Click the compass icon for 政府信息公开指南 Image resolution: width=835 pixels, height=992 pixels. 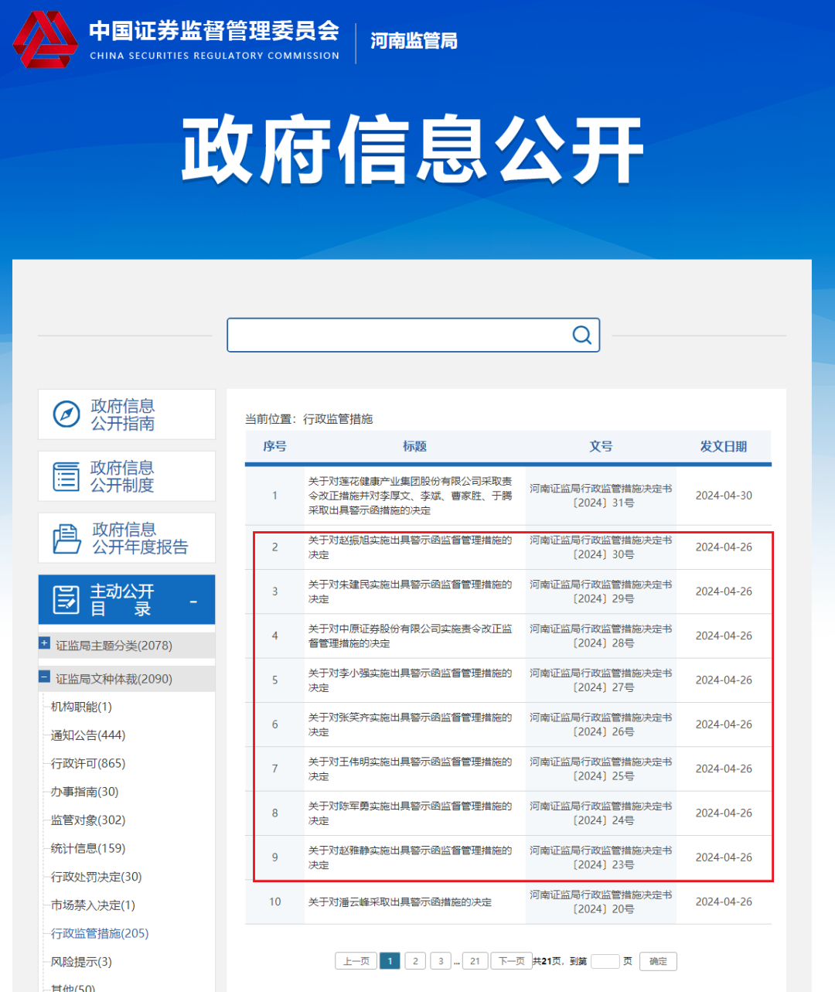coord(66,414)
